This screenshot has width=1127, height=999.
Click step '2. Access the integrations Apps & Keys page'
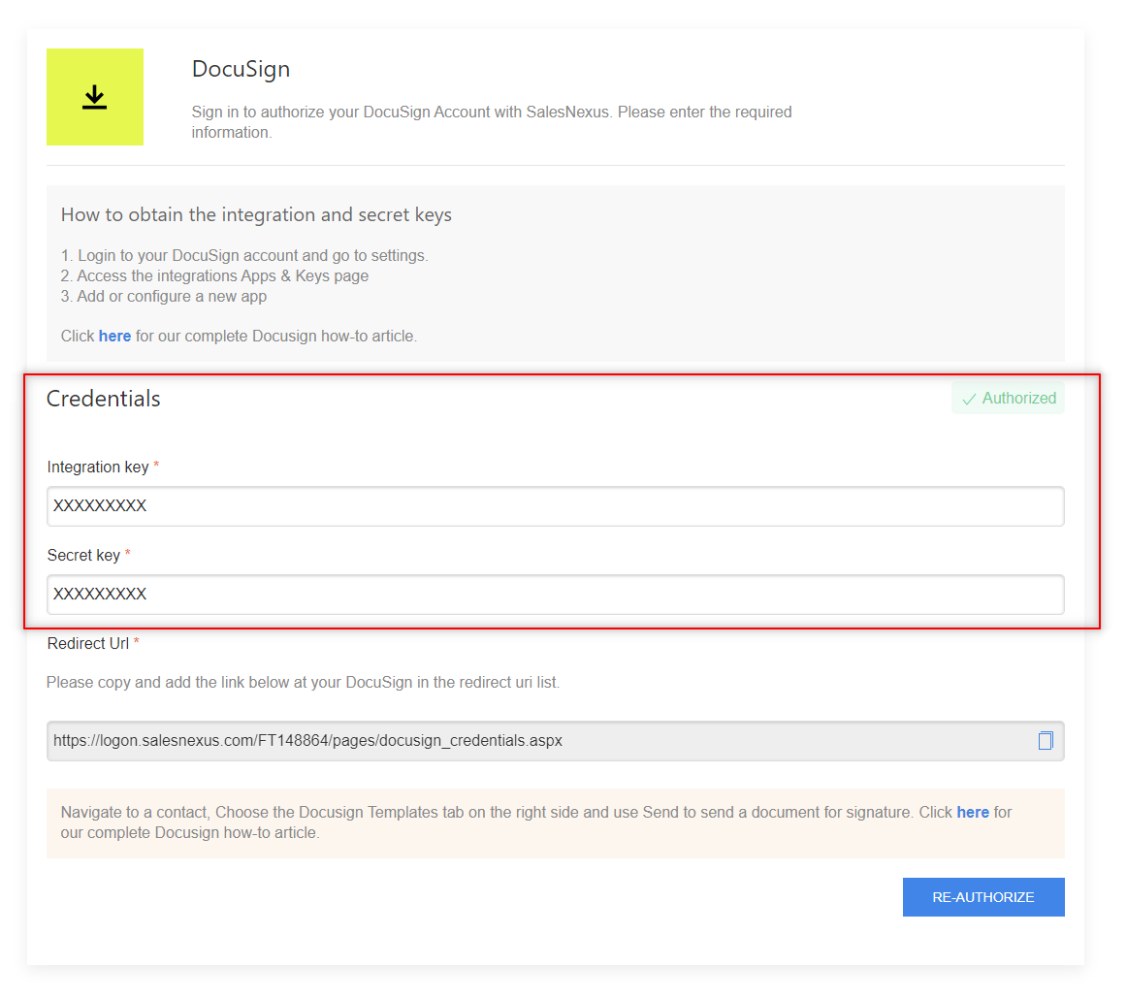[x=214, y=276]
